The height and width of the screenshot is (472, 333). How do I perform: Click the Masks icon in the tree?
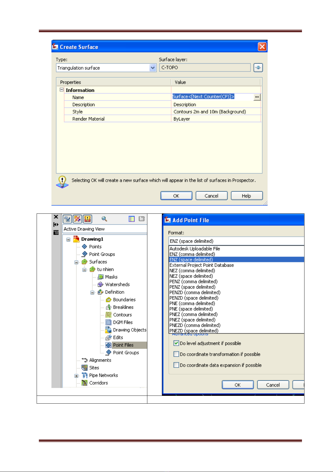tap(101, 277)
